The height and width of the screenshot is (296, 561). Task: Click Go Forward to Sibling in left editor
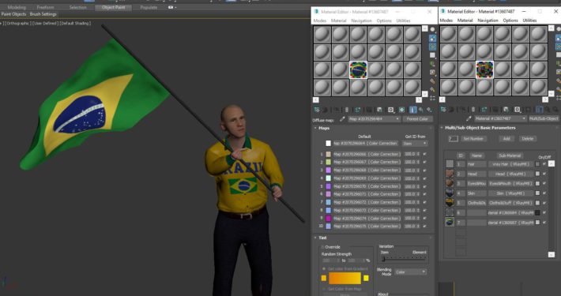429,110
